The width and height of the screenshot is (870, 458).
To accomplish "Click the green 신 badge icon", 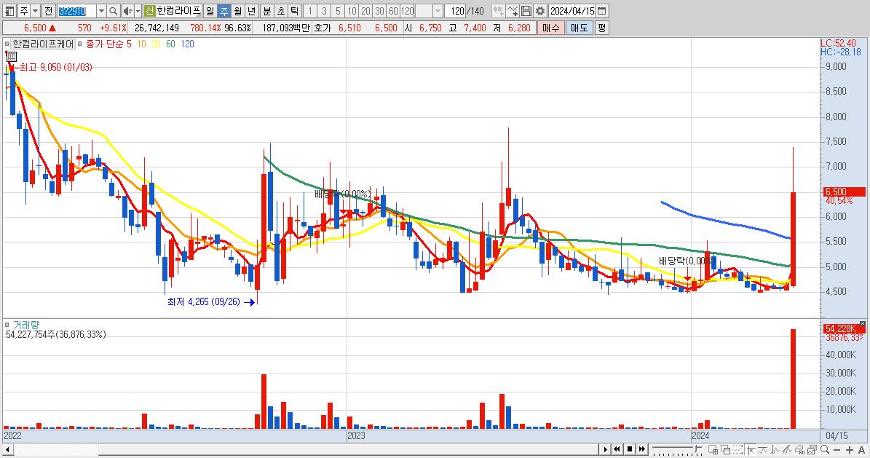I will tap(150, 11).
